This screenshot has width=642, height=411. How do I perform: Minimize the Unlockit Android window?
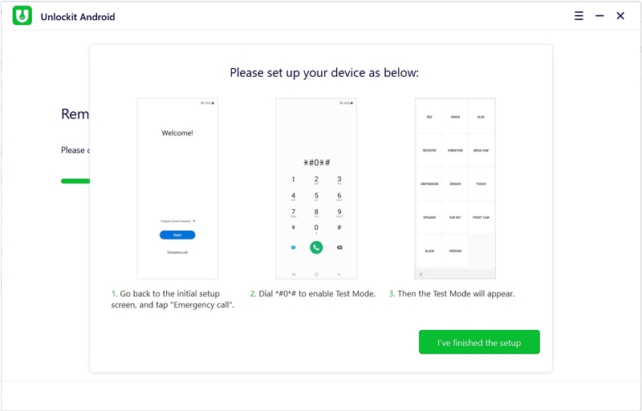pyautogui.click(x=599, y=16)
